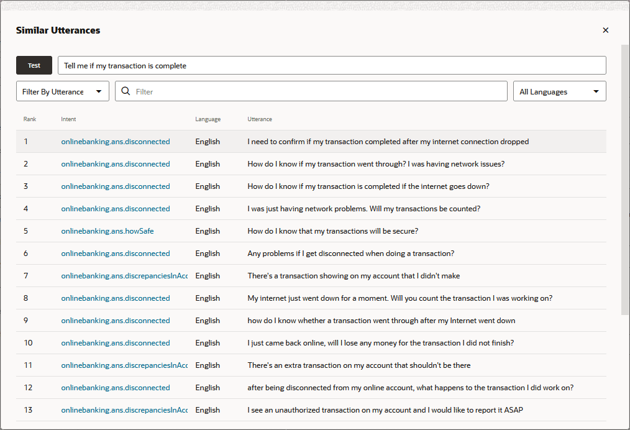Expand the All Languages dropdown
The width and height of the screenshot is (630, 430).
tap(559, 91)
